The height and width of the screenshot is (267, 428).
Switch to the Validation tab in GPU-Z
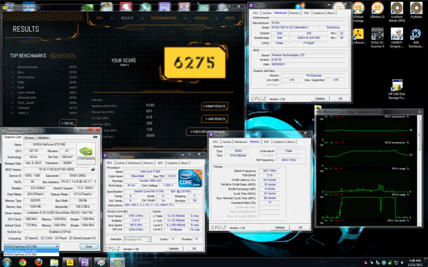(43, 138)
